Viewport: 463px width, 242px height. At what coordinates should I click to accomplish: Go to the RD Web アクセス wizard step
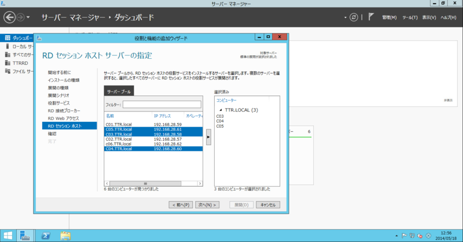point(63,118)
